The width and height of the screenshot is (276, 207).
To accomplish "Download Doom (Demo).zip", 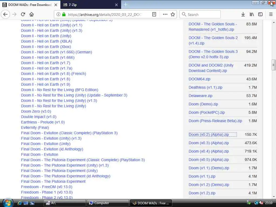I will click(203, 104).
